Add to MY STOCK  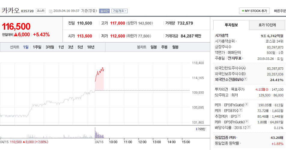(254, 11)
